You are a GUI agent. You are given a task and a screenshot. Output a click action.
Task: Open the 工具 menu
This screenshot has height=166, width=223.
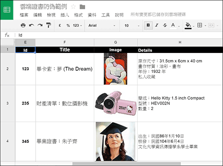point(106,15)
